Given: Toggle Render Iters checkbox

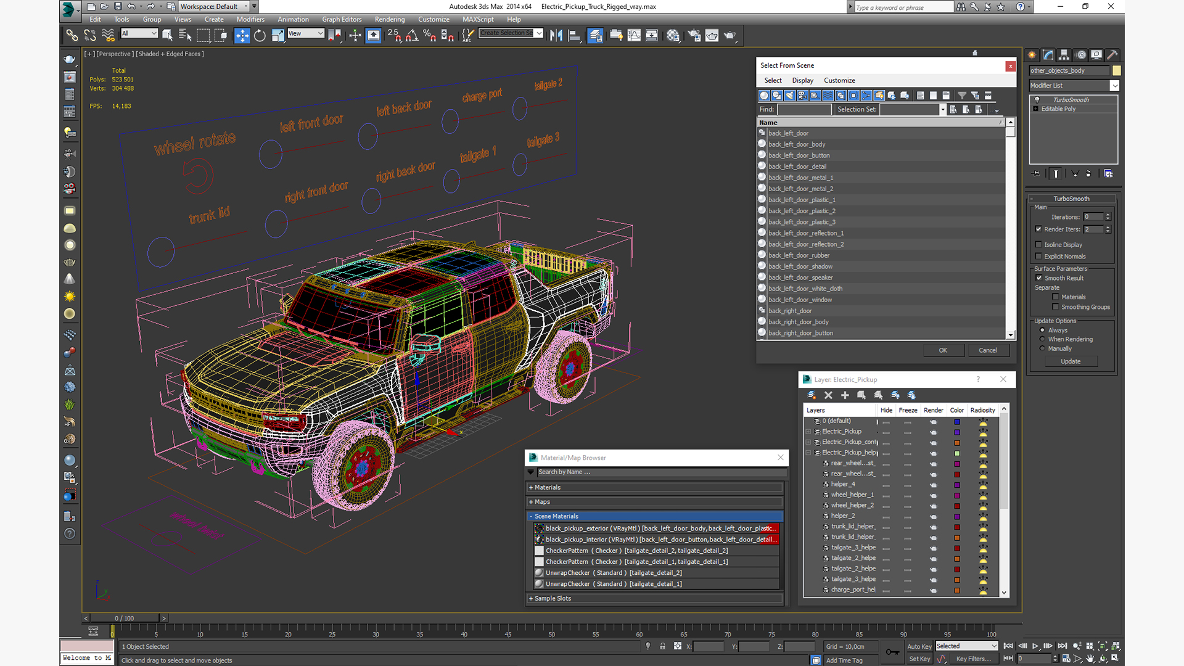Looking at the screenshot, I should click(x=1038, y=229).
